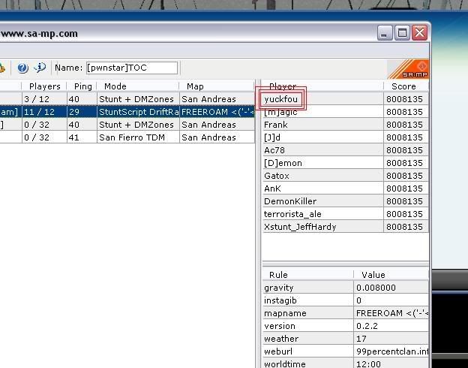Sort server list by Players column
This screenshot has width=468, height=368.
click(x=45, y=86)
